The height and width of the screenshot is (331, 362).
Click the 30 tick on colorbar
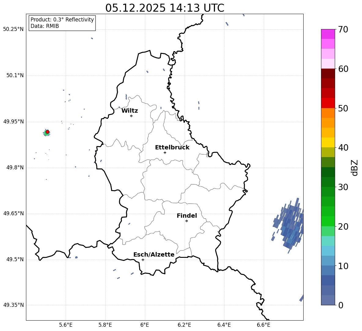pos(343,187)
